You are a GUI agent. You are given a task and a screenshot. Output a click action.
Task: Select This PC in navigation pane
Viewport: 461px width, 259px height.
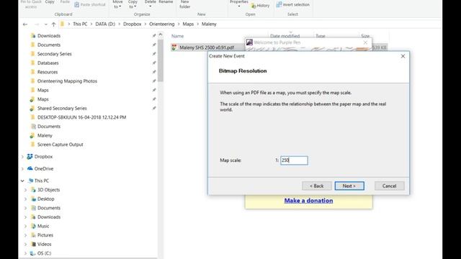42,181
